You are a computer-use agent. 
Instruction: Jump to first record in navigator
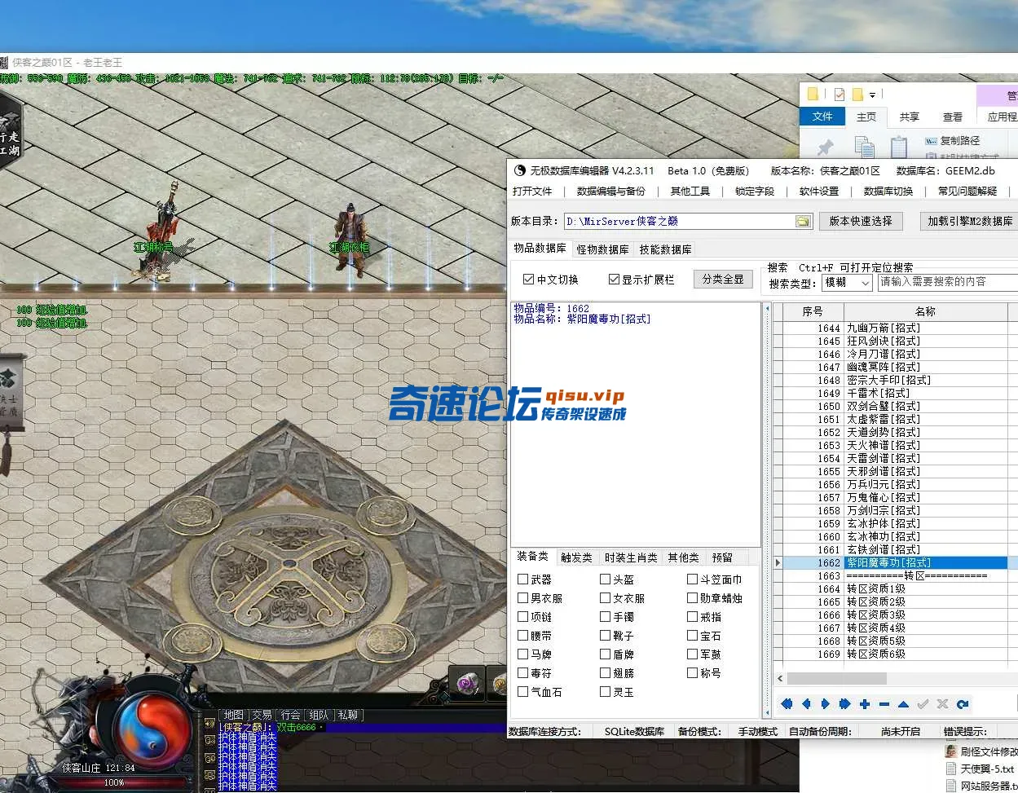coord(787,704)
